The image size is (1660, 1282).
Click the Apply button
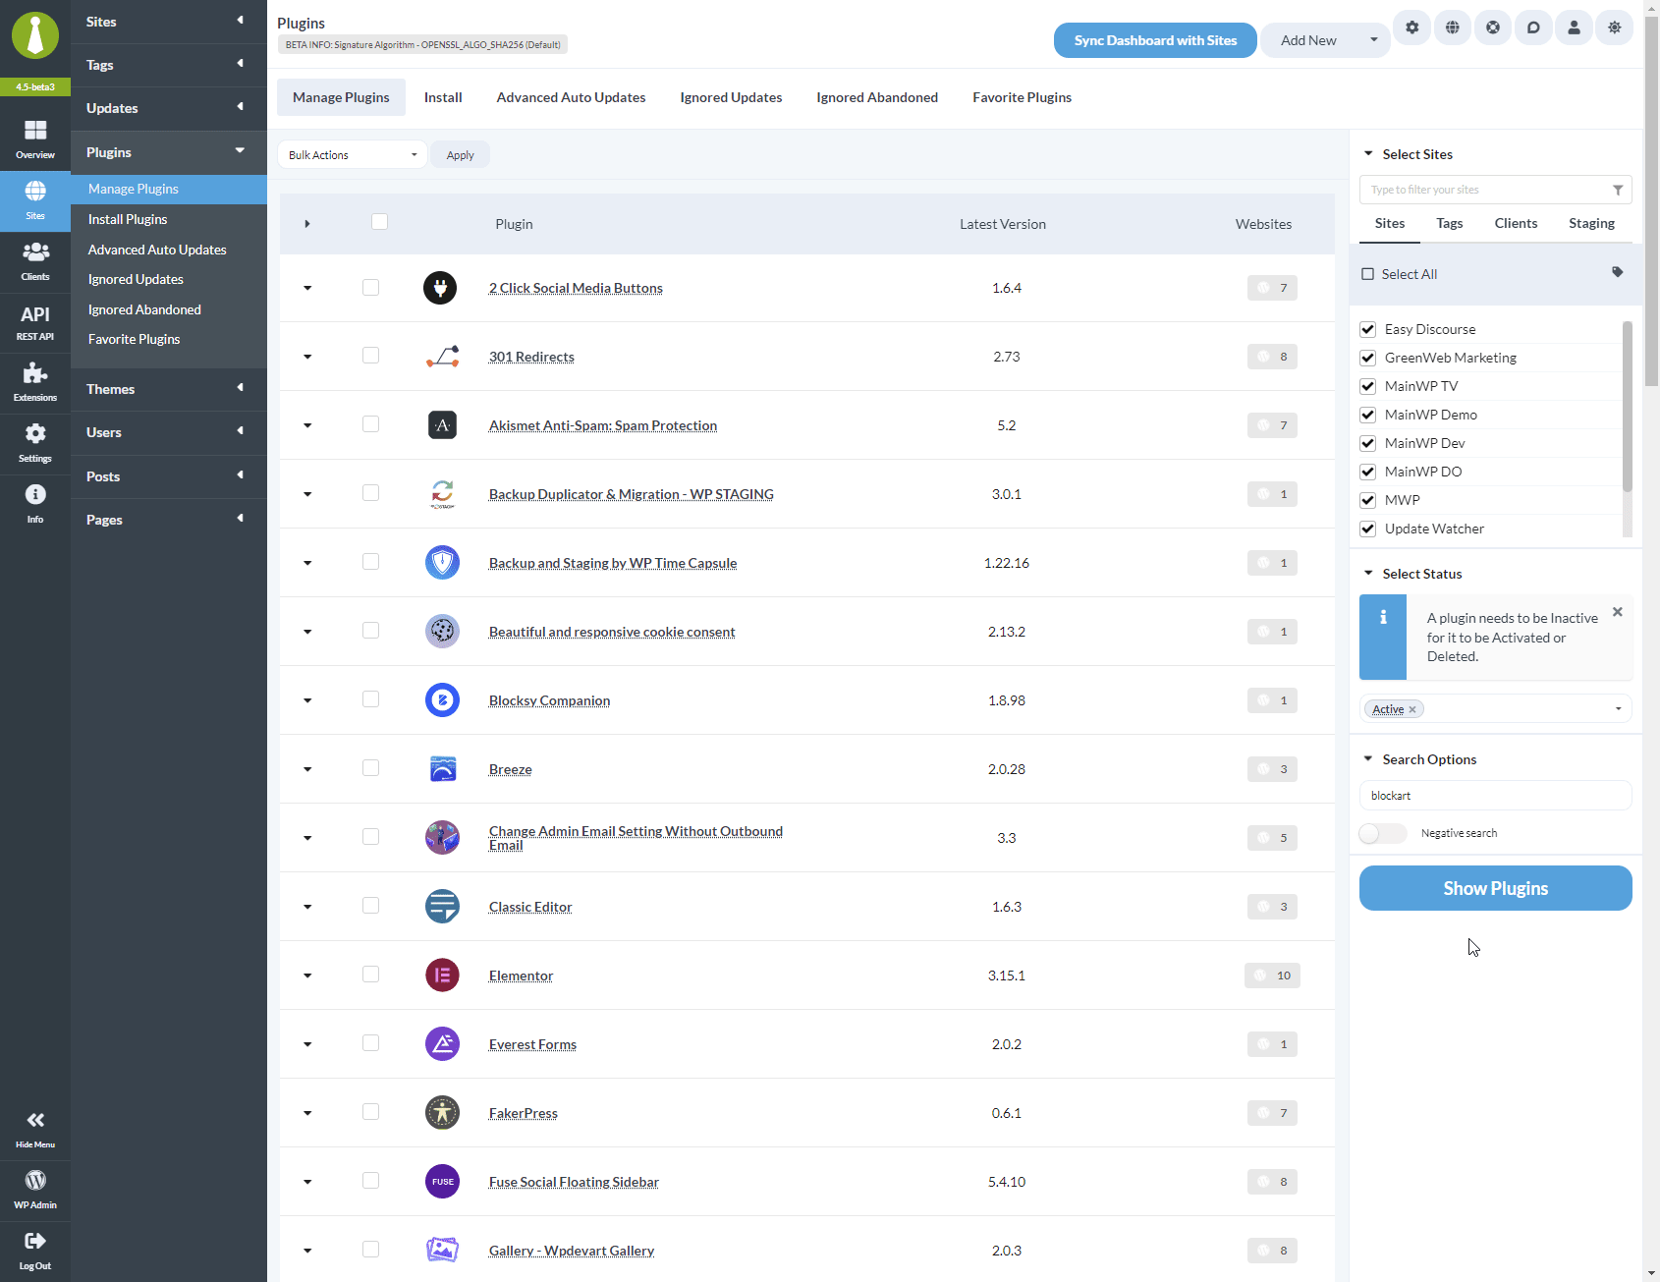(460, 155)
